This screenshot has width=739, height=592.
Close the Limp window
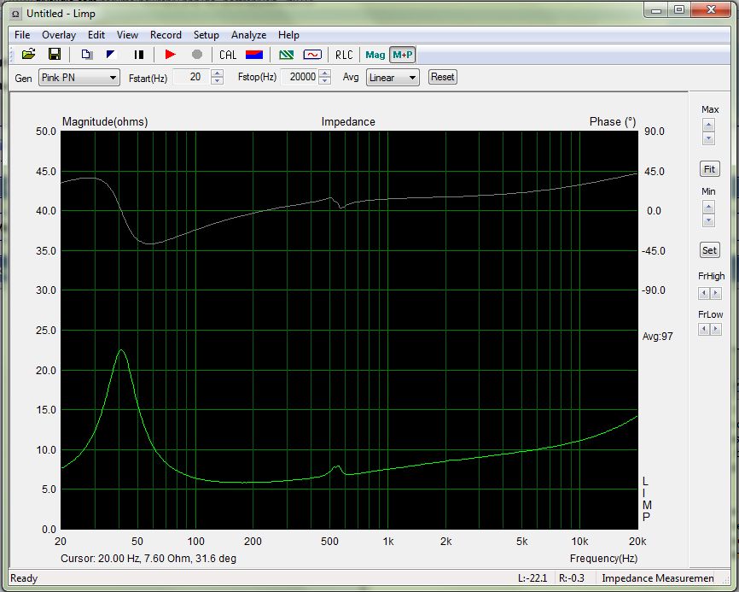click(x=711, y=10)
